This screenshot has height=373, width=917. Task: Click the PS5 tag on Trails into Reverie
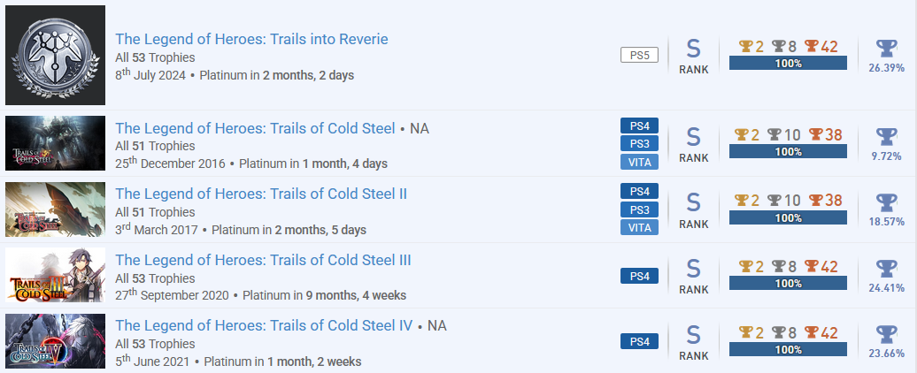[x=639, y=56]
